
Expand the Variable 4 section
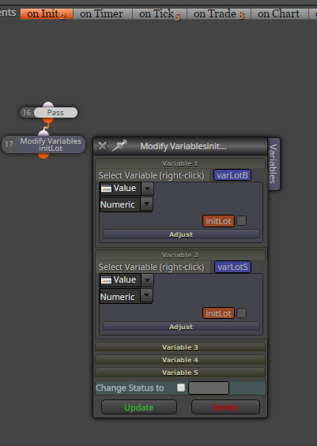(x=180, y=360)
